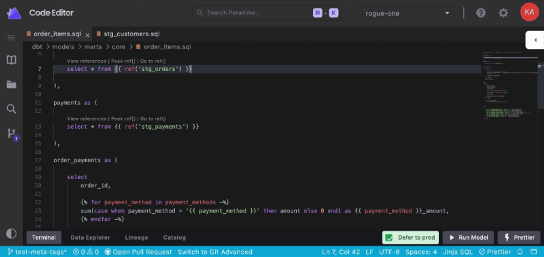The image size is (544, 257).
Task: Change the LF line ending selector
Action: [370, 252]
